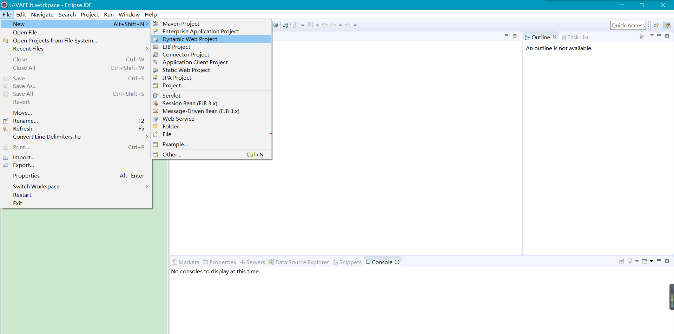Close the Console view tab
This screenshot has height=334, width=674.
[x=397, y=262]
